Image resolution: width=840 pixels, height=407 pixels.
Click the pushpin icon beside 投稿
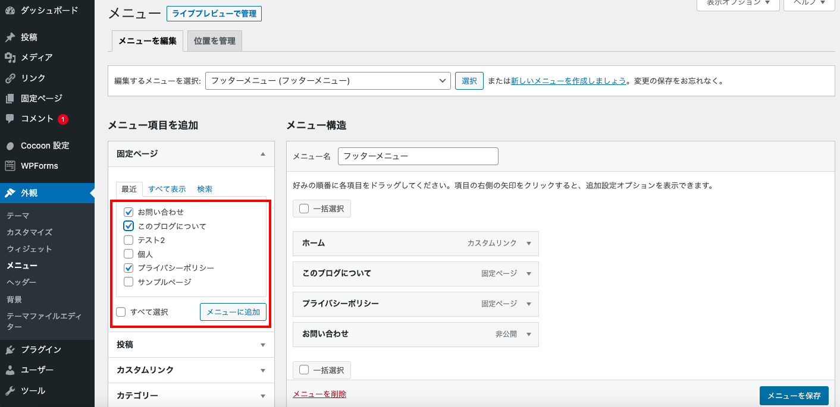click(x=10, y=37)
